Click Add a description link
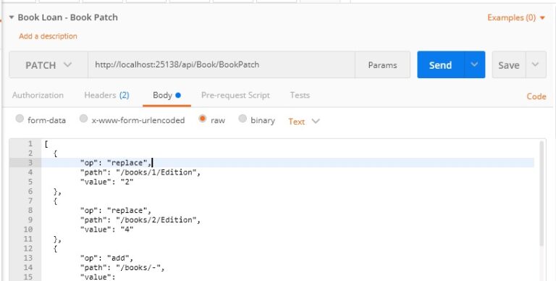 pos(48,36)
